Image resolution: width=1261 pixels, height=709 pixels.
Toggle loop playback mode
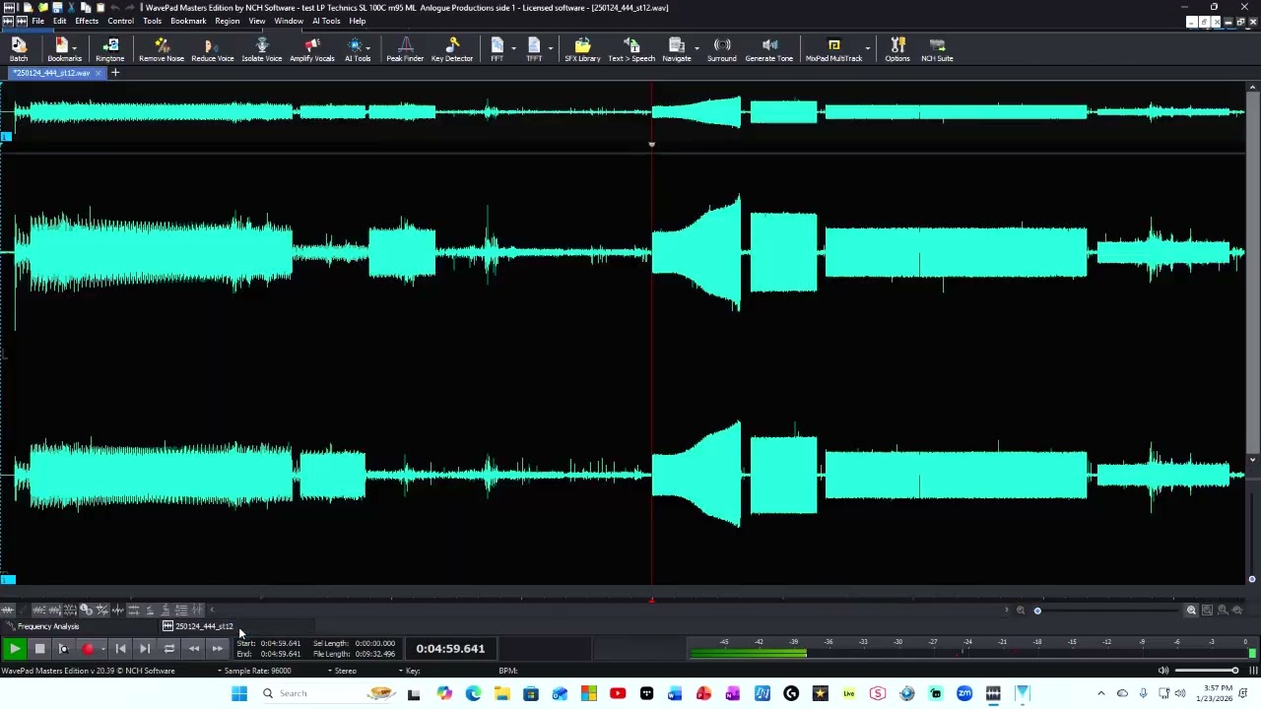click(169, 649)
